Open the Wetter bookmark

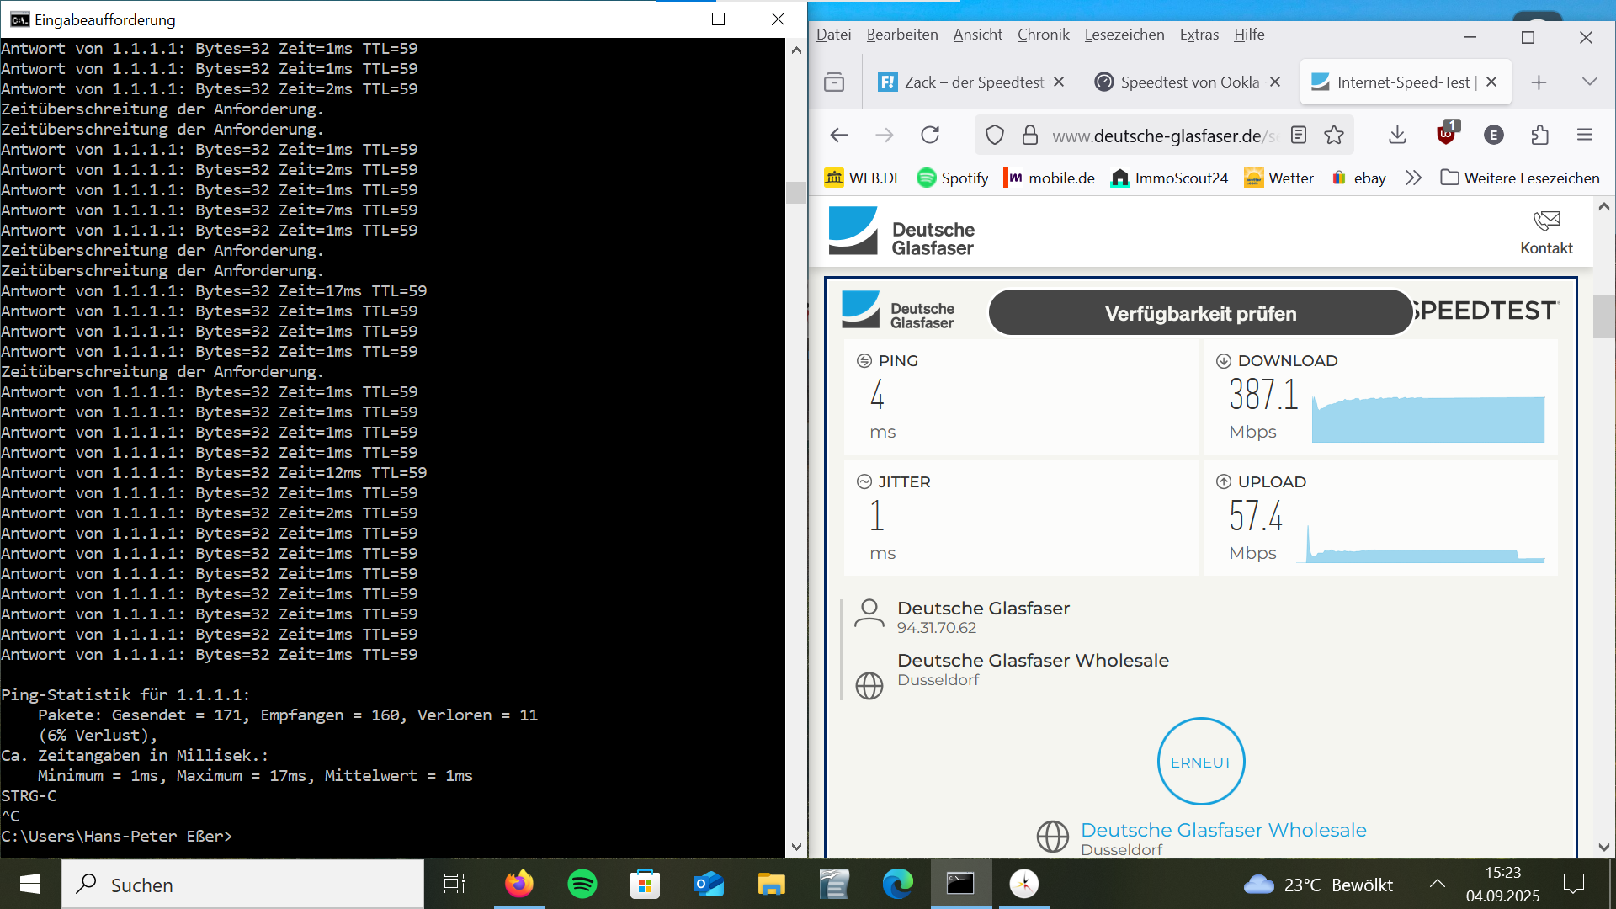[1278, 178]
